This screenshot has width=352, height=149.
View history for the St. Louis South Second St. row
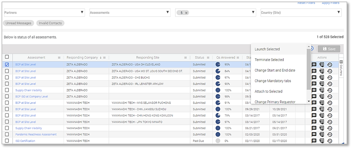[330, 71]
